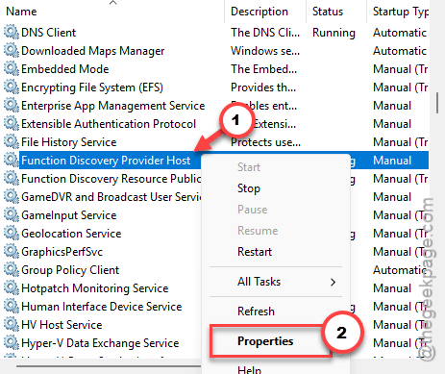Click the DNS Client gear icon

click(12, 33)
